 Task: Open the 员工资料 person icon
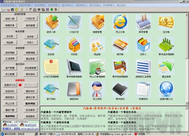[97, 89]
